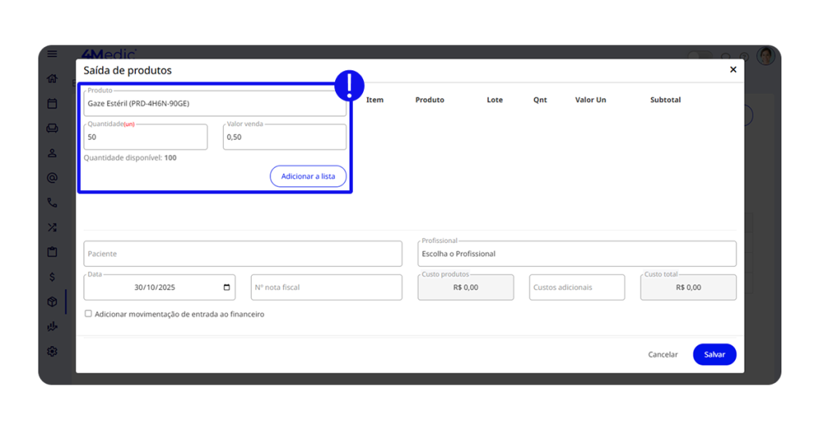Go to the home icon in the sidebar
The height and width of the screenshot is (430, 819).
(52, 78)
